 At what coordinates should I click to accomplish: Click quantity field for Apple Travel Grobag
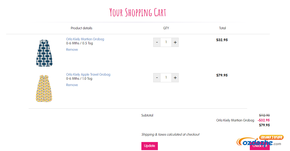coord(166,78)
